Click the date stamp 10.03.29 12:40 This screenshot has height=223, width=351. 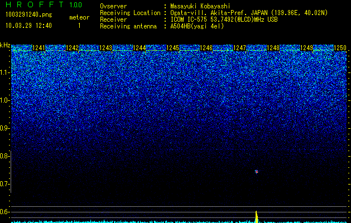[28, 26]
